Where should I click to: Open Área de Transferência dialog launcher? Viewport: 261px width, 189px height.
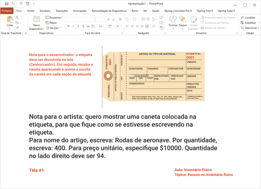[x=26, y=33]
